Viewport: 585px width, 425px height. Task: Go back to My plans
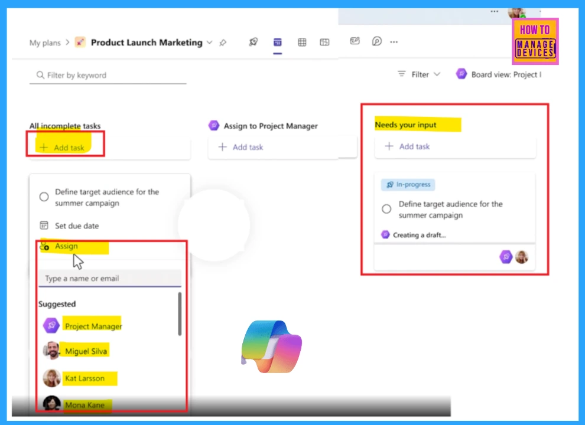point(45,43)
